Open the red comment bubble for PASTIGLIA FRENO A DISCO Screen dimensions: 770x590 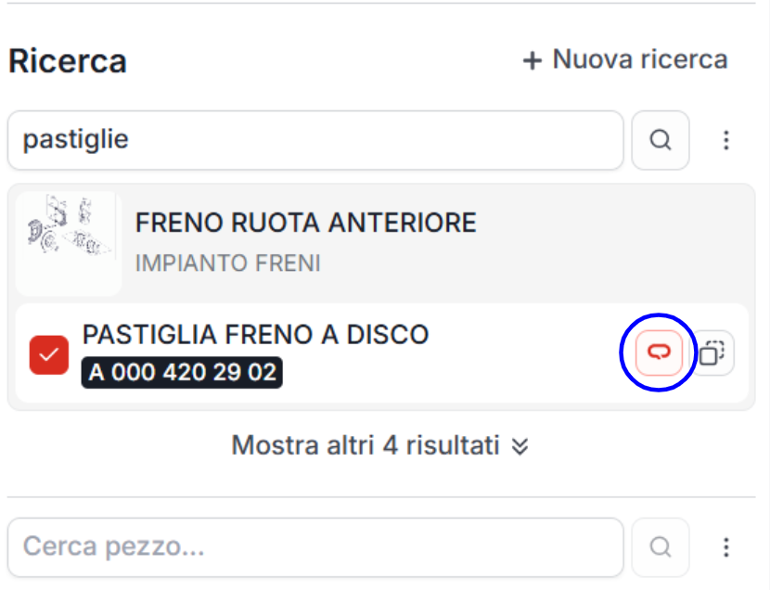[x=657, y=352]
